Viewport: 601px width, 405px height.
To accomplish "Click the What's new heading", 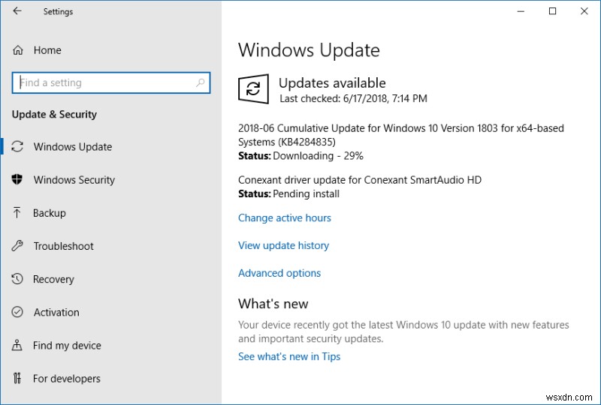I will [273, 304].
